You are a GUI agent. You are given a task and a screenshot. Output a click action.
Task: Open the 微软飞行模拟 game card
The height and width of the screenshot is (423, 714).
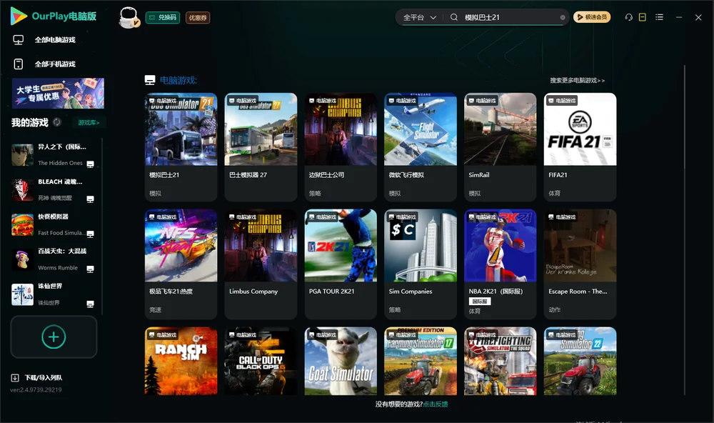(x=421, y=146)
